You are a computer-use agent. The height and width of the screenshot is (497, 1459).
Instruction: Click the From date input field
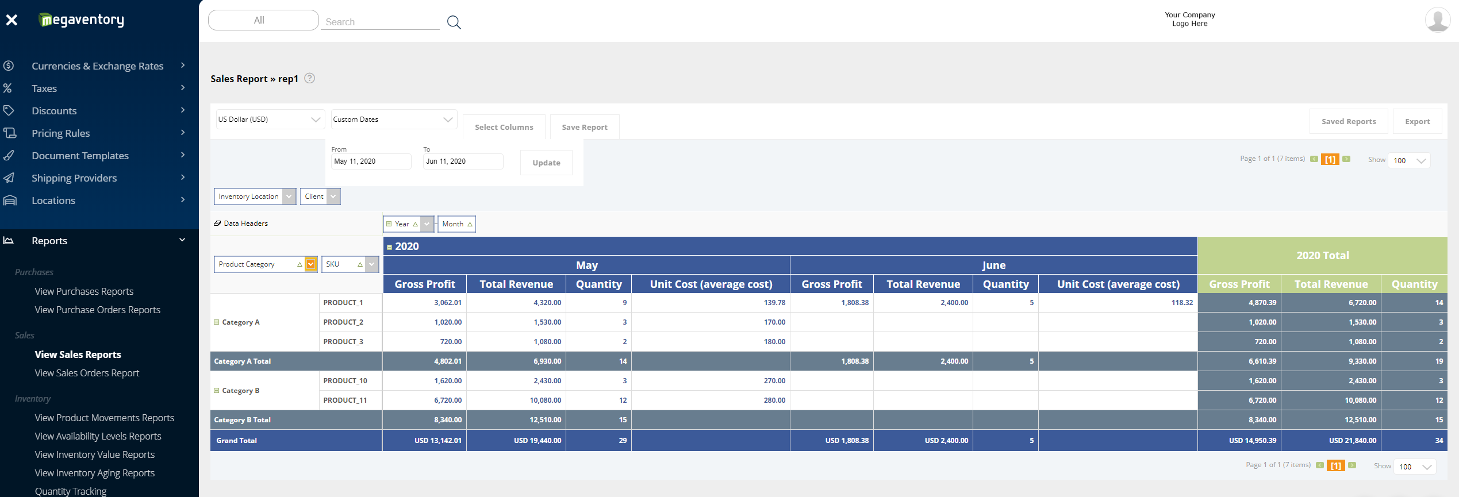[x=371, y=161]
